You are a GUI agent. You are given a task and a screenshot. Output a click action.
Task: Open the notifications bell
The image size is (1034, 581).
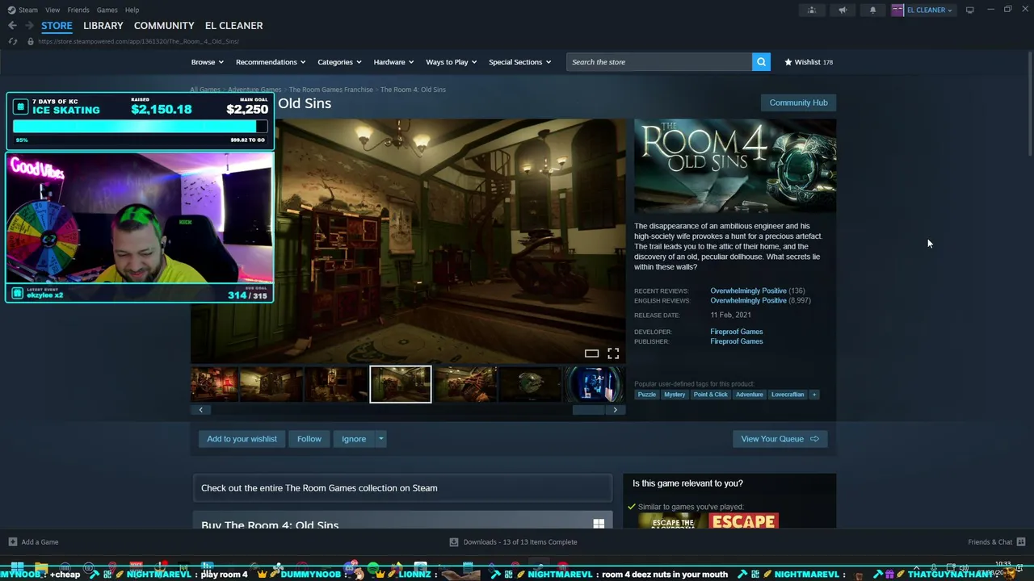pos(872,10)
